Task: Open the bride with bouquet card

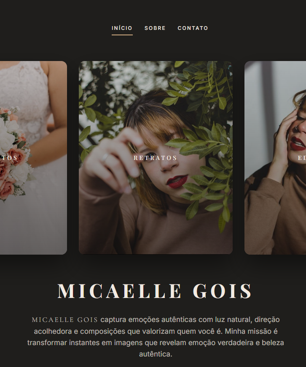Action: coord(33,157)
